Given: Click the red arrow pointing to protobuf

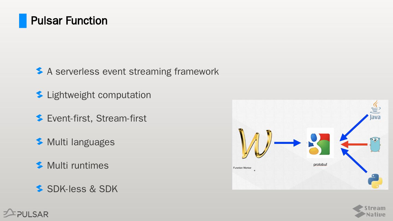Looking at the screenshot, I should click(354, 144).
